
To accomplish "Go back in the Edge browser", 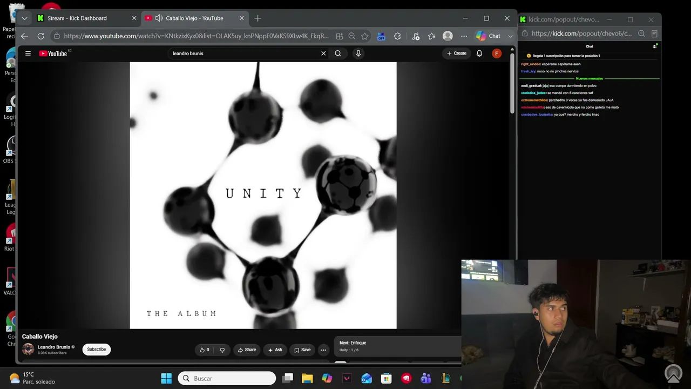I will click(x=24, y=36).
